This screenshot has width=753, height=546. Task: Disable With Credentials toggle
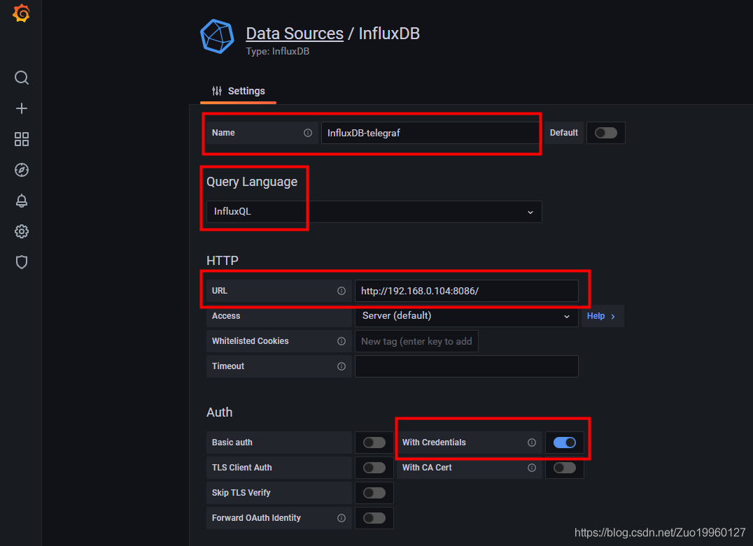coord(564,443)
